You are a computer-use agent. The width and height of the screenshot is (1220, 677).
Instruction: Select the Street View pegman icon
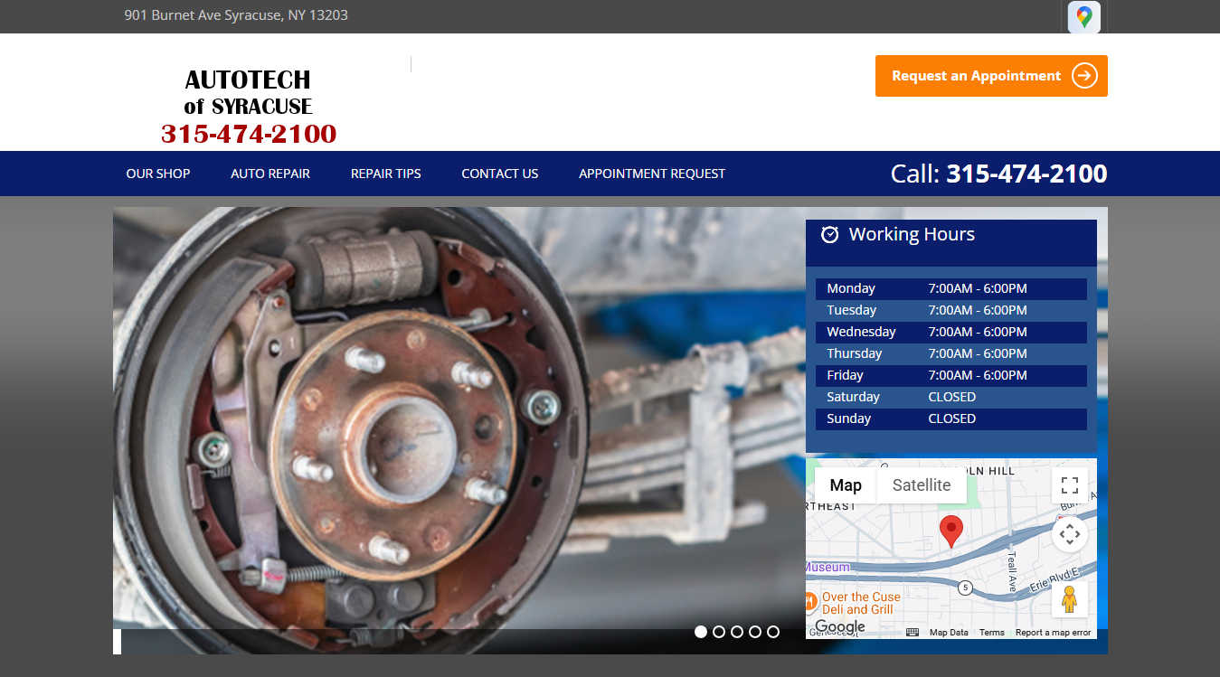pyautogui.click(x=1069, y=599)
